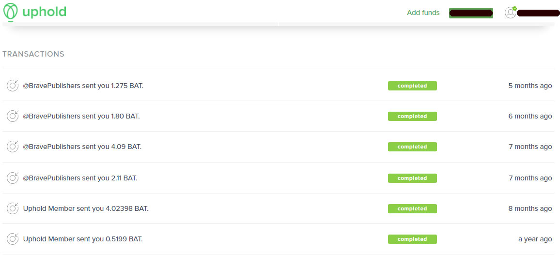Image resolution: width=560 pixels, height=266 pixels.
Task: Click the TRANSACTIONS section heading
Action: (33, 54)
